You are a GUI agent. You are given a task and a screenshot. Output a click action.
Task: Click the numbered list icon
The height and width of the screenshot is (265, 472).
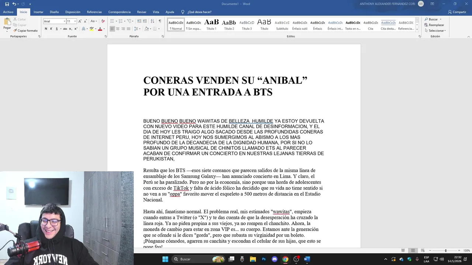120,21
